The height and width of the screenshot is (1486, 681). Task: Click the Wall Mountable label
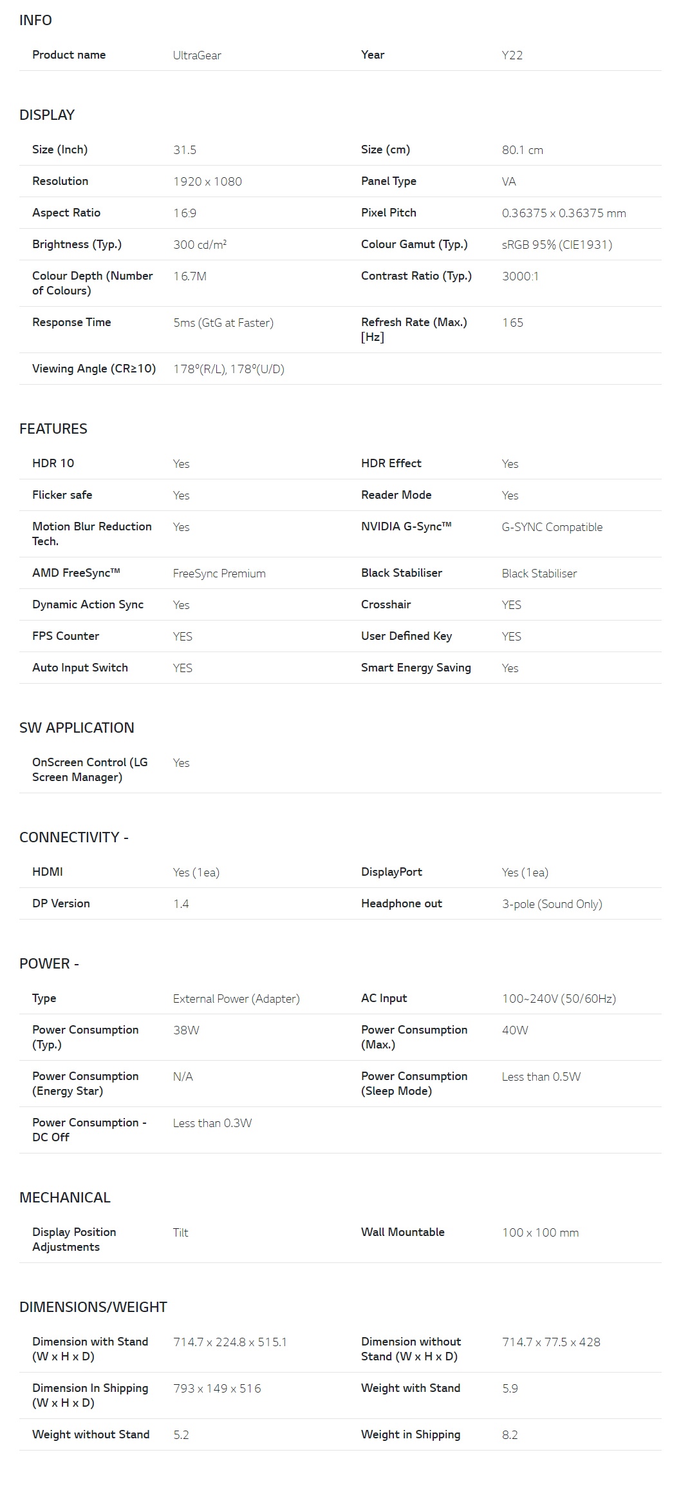tap(403, 1232)
